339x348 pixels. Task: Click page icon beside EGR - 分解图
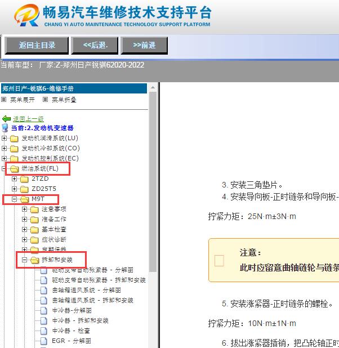click(44, 341)
